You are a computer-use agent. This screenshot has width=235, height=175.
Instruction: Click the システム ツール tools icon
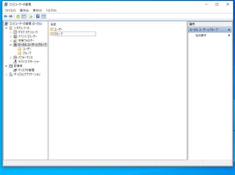[11, 28]
